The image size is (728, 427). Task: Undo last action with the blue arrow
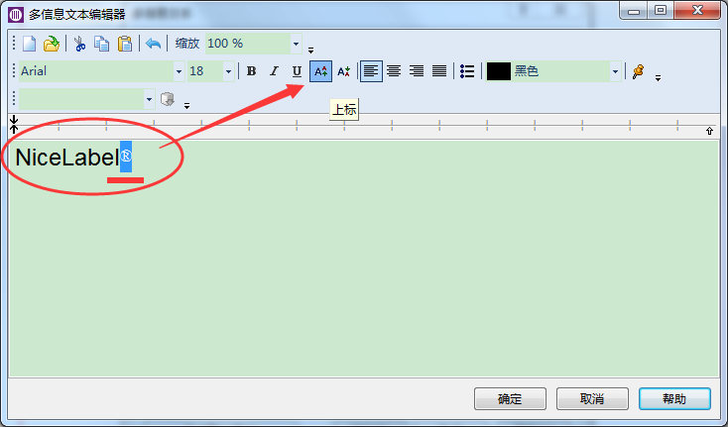153,44
